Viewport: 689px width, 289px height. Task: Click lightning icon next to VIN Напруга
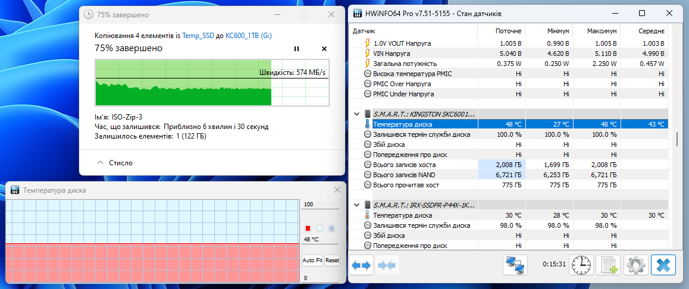368,54
